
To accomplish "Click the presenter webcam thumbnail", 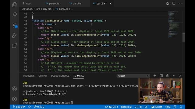I will [161, 91].
